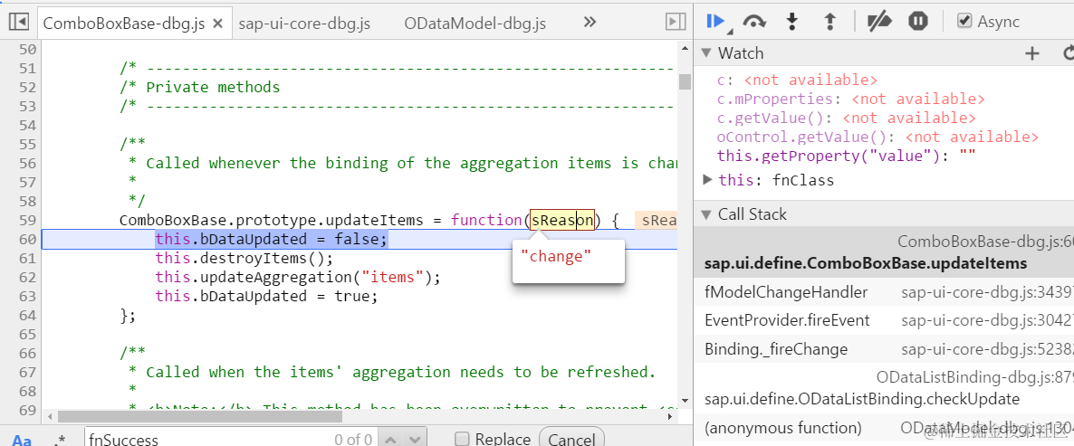The height and width of the screenshot is (446, 1074).
Task: Show more tabs with double chevron
Action: (590, 22)
